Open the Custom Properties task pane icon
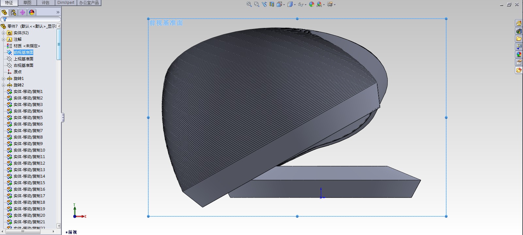This screenshot has height=235, width=523. (519, 62)
